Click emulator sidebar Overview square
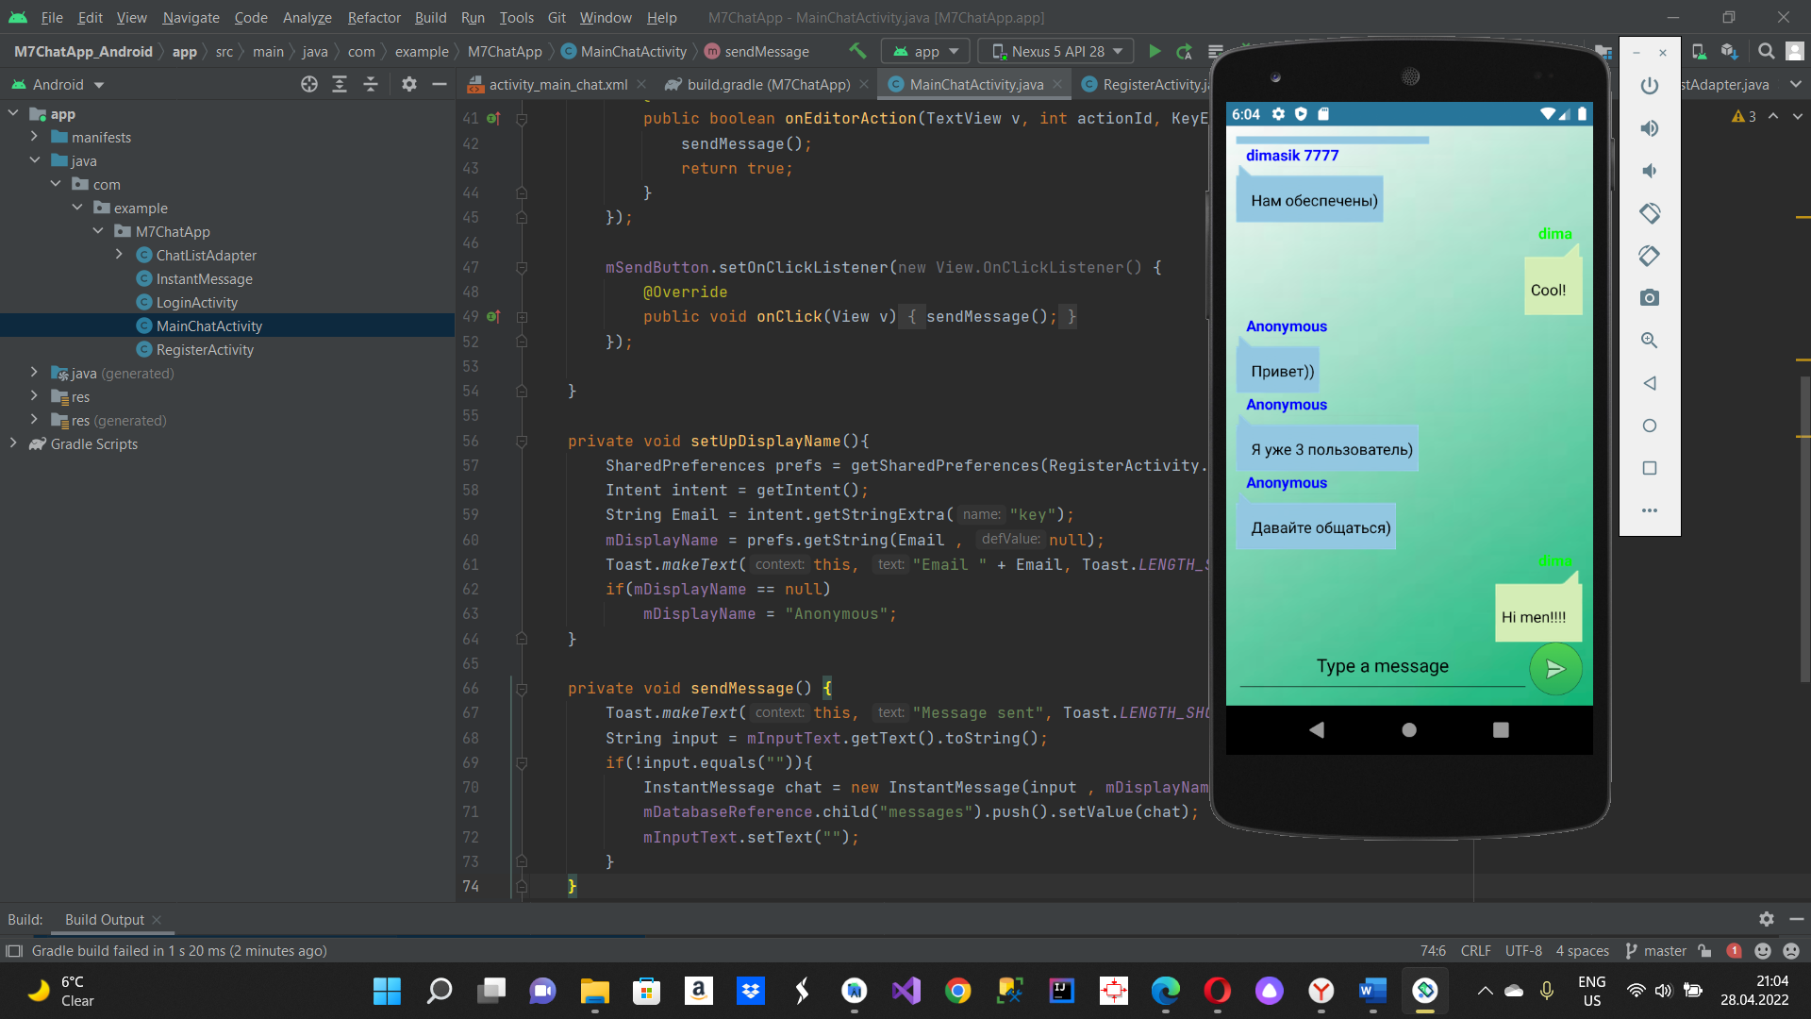The width and height of the screenshot is (1811, 1019). 1650,468
